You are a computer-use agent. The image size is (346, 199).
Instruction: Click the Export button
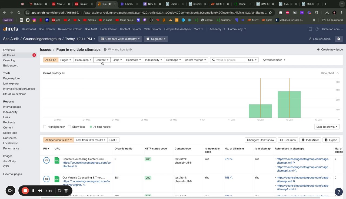coord(331,140)
